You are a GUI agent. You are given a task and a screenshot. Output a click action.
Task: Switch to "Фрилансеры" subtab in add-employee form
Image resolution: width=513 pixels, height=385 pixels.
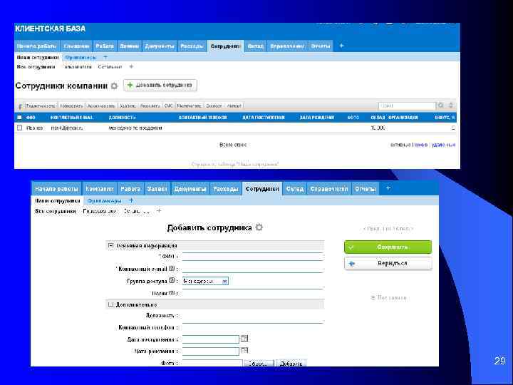[x=104, y=200]
